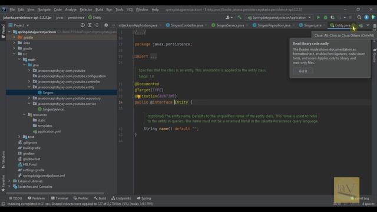Expand the test folder
Viewport: 377px width, 212px height.
pyautogui.click(x=19, y=137)
